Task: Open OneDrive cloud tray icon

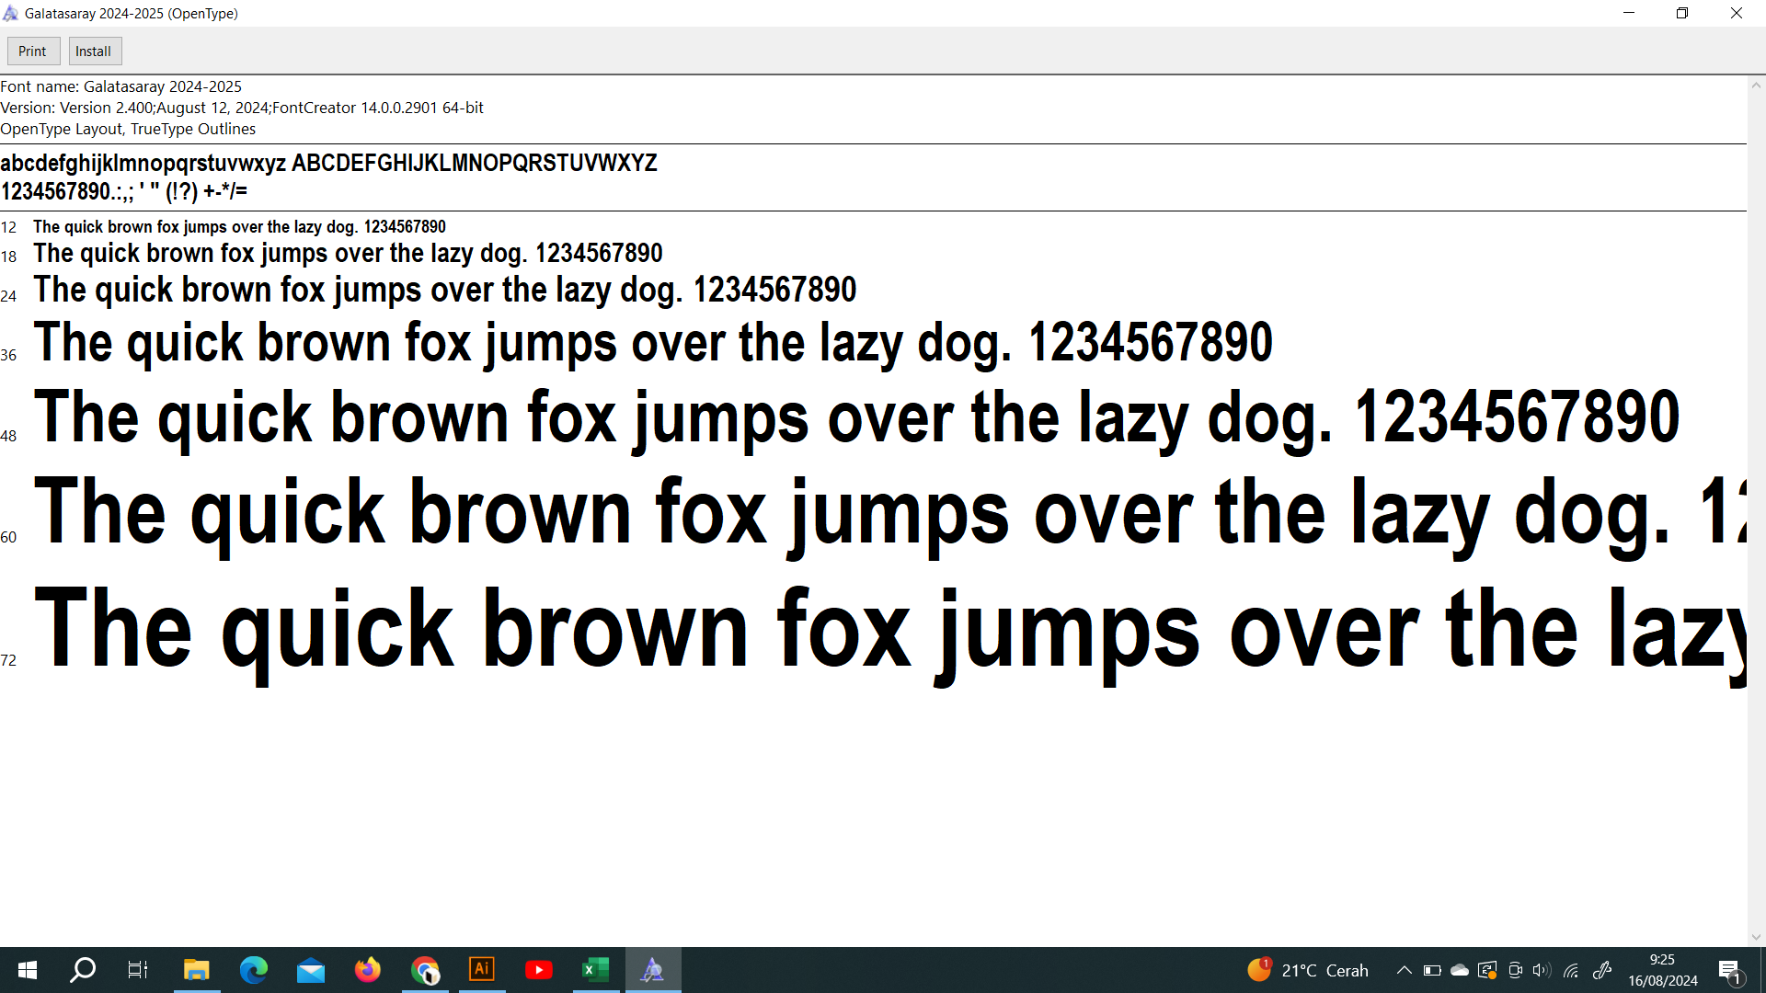Action: click(x=1460, y=970)
